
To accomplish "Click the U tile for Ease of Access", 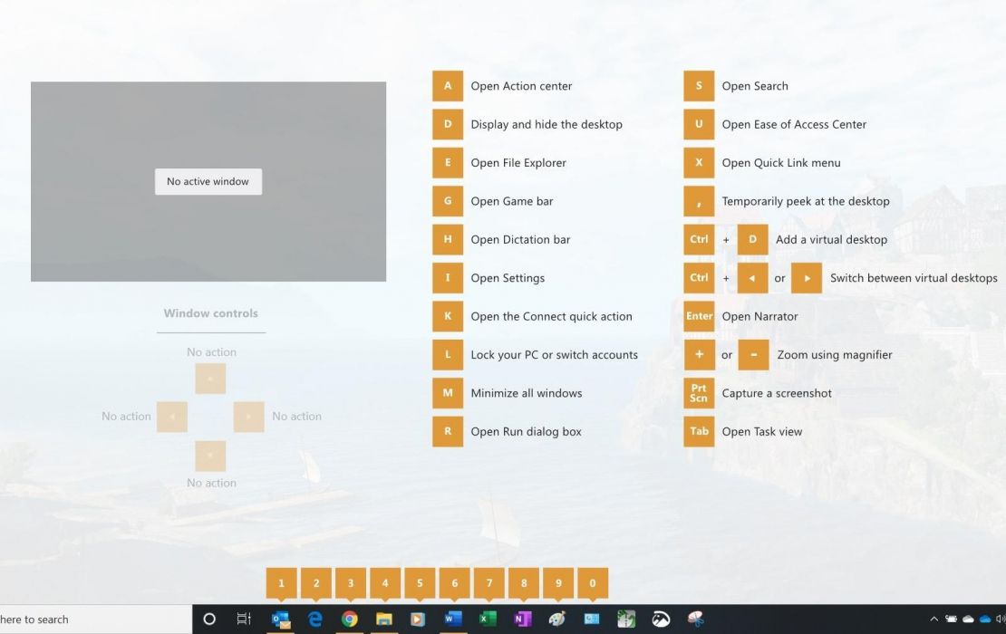I will pyautogui.click(x=699, y=124).
